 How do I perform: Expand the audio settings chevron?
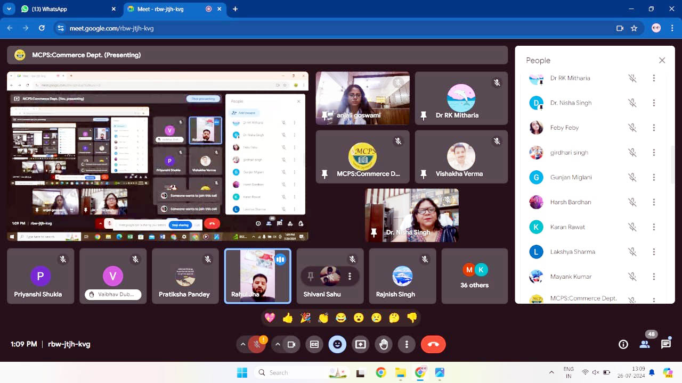(x=243, y=344)
